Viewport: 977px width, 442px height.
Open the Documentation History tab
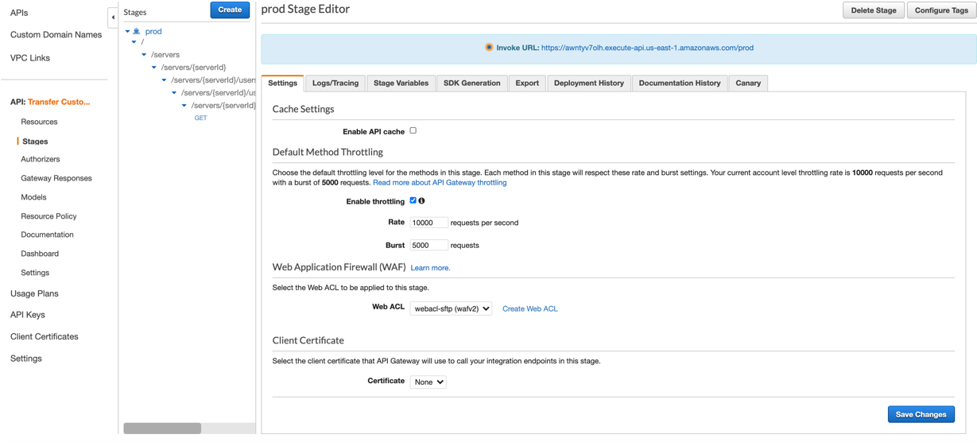pos(680,83)
